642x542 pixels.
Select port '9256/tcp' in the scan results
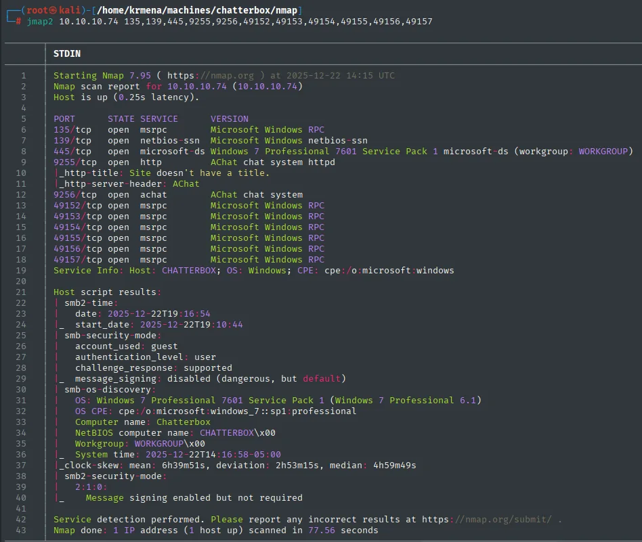tap(75, 195)
